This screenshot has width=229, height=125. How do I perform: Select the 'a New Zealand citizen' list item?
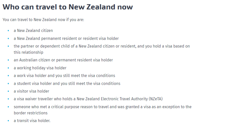(33, 31)
